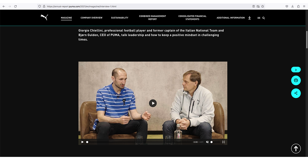Select the Magazine tab
308x160 pixels.
click(x=66, y=18)
